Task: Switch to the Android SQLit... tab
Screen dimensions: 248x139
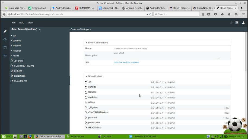Action: click(156, 8)
